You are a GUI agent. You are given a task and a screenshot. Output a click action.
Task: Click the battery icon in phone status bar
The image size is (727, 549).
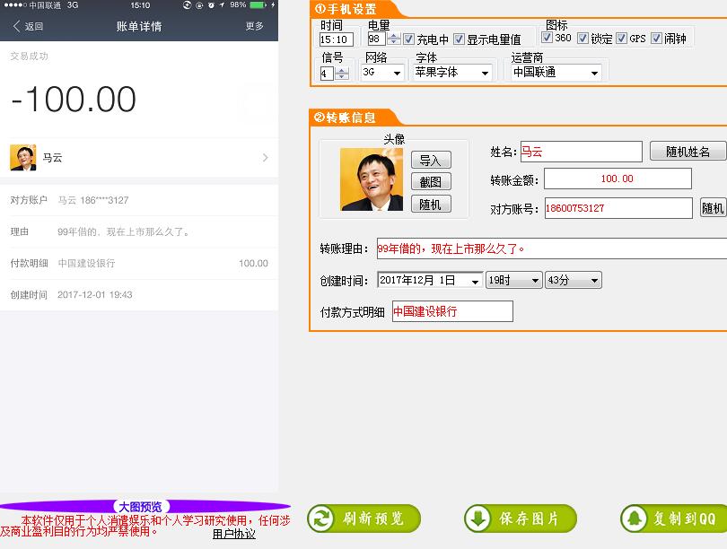pyautogui.click(x=258, y=5)
